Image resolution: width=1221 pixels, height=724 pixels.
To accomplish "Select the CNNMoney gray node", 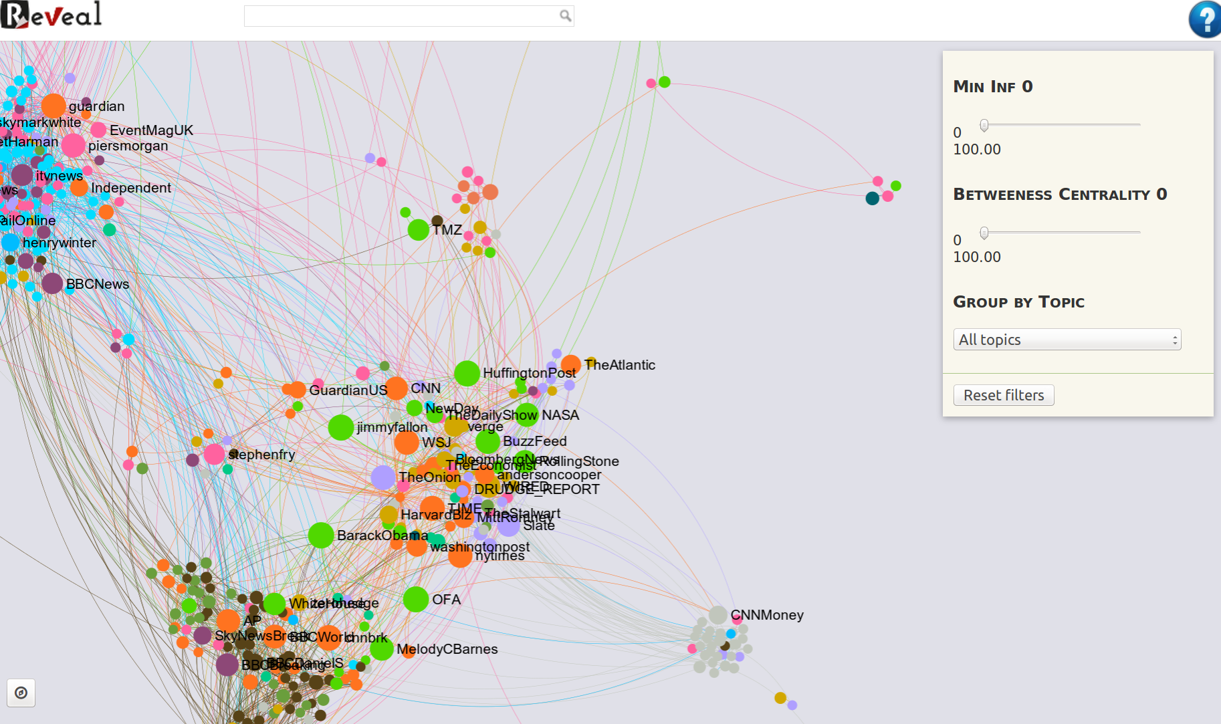I will 718,615.
